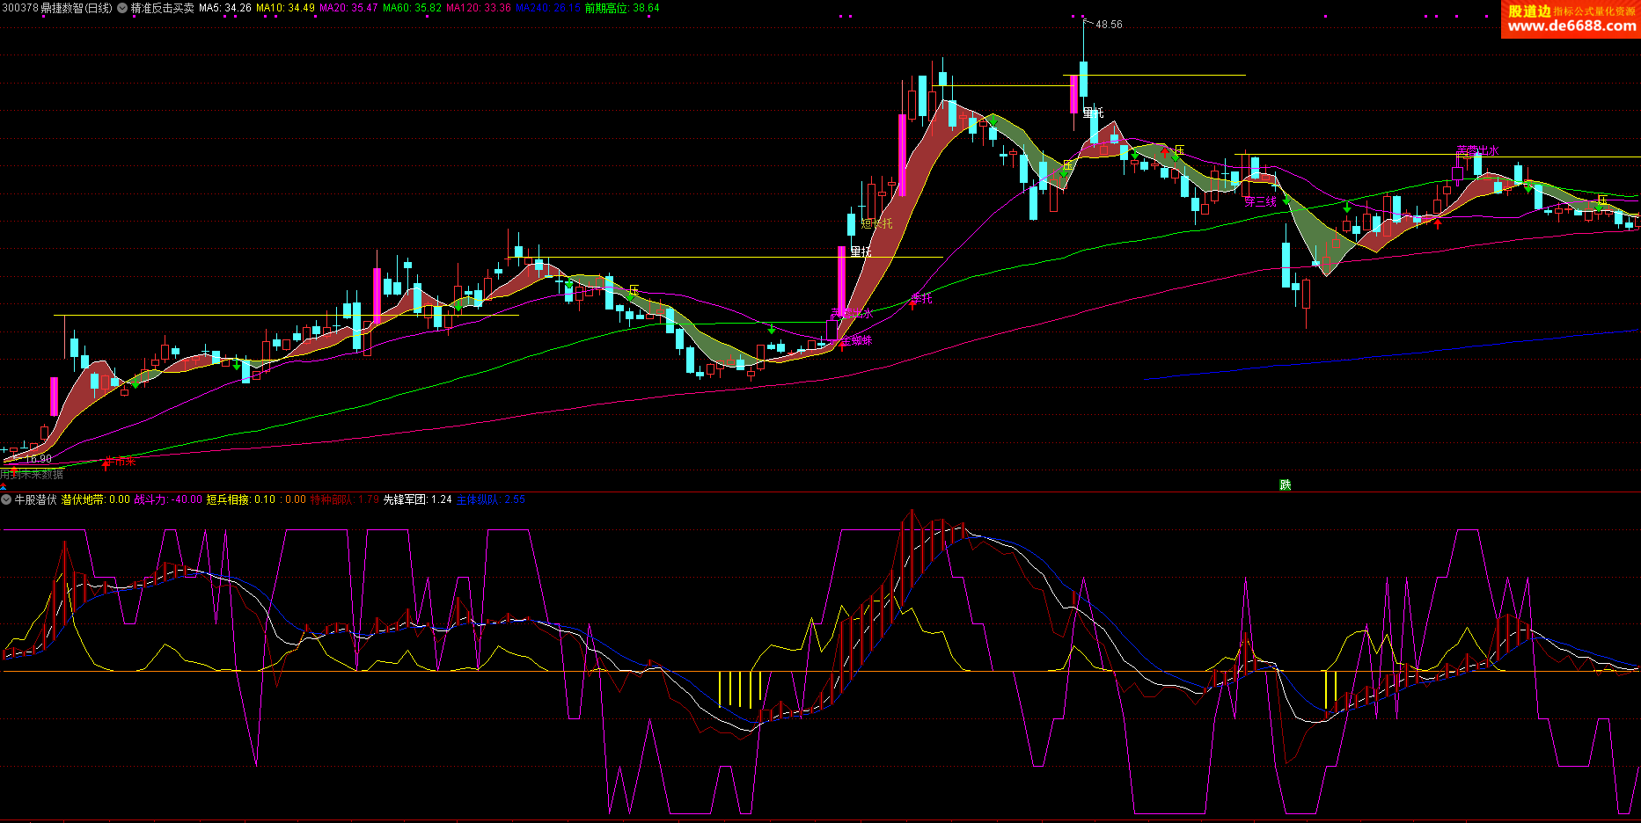
Task: Click the green 跌 marker icon
Action: pos(1285,484)
